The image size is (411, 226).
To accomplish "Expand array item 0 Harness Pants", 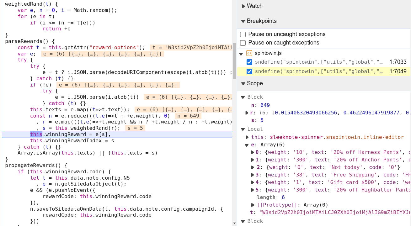I will coord(253,152).
